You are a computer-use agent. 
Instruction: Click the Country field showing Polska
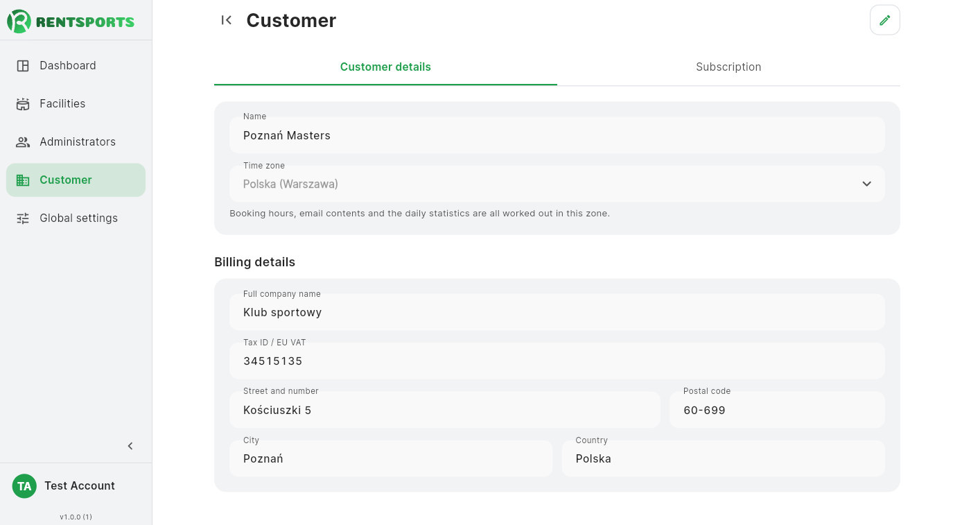[x=723, y=458]
